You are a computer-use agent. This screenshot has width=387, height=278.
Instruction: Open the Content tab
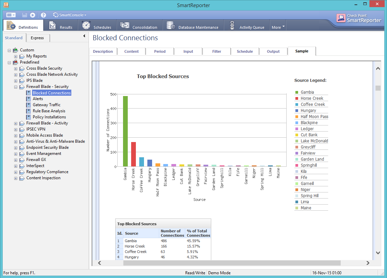(131, 51)
